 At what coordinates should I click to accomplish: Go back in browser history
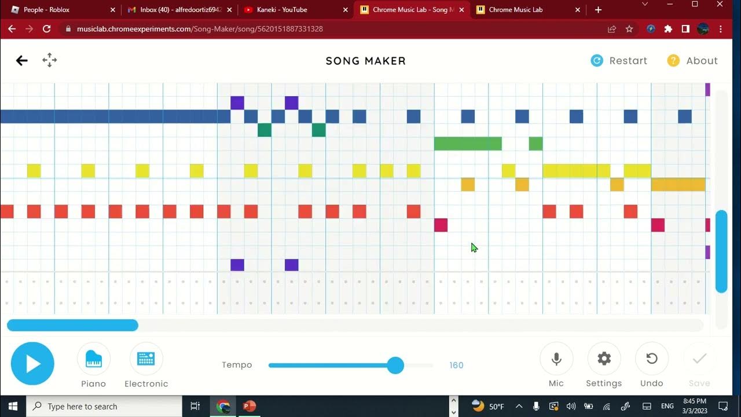[12, 29]
